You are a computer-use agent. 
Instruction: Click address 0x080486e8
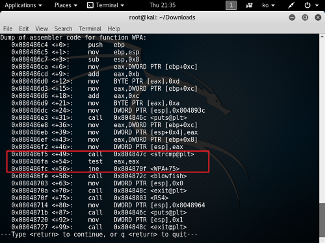[x=29, y=125]
